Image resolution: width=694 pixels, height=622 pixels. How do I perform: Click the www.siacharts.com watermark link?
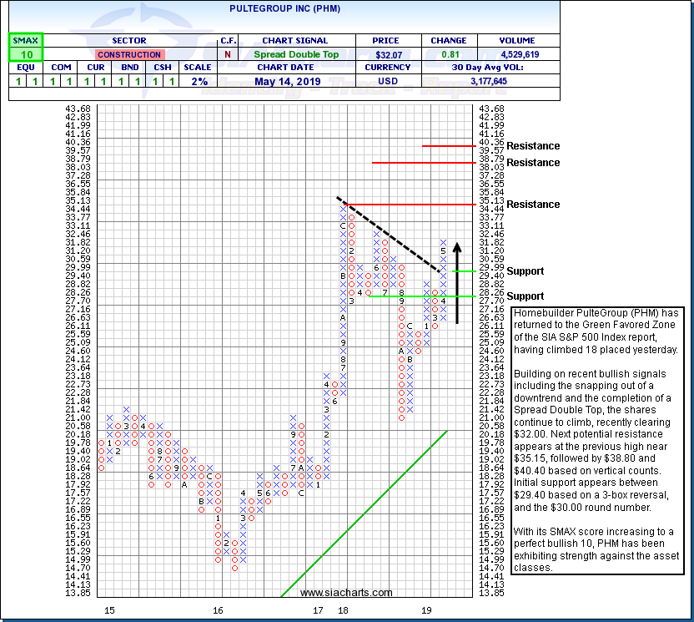pyautogui.click(x=345, y=593)
